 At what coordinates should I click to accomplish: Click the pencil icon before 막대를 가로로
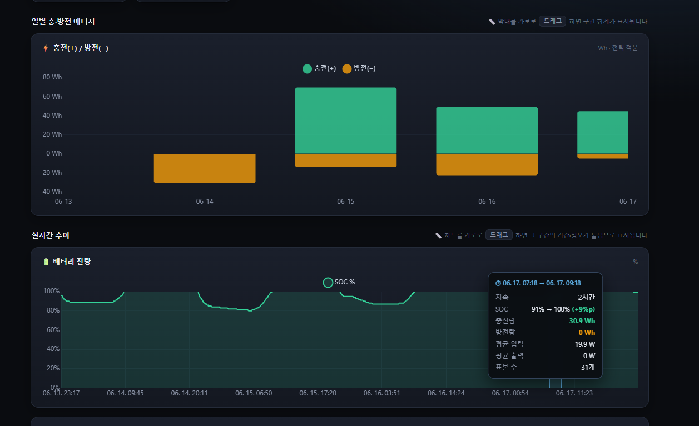pos(492,22)
